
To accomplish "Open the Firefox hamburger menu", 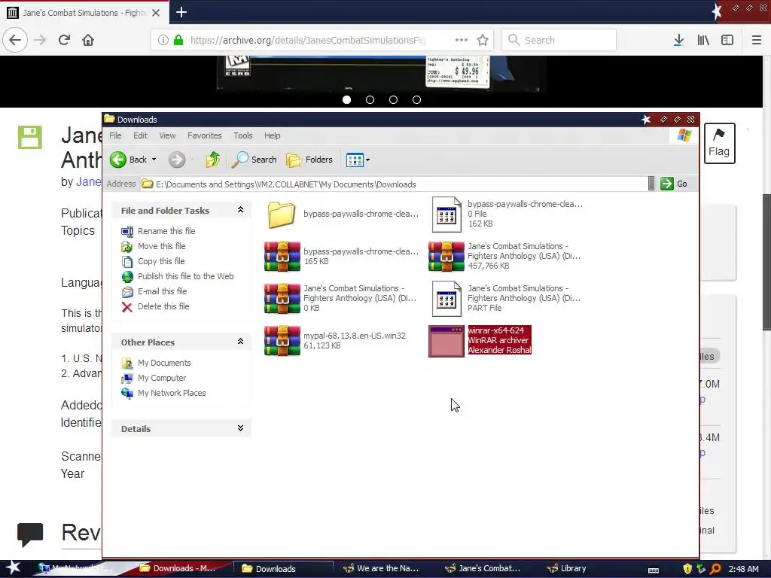I will pos(756,40).
